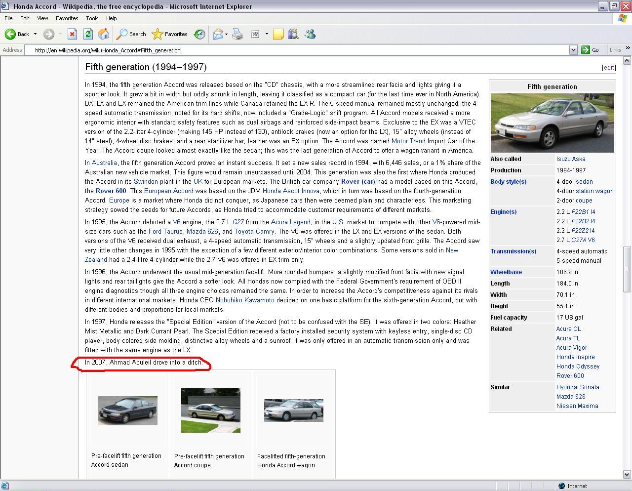The width and height of the screenshot is (632, 491).
Task: Stop loading the page
Action: 72,34
